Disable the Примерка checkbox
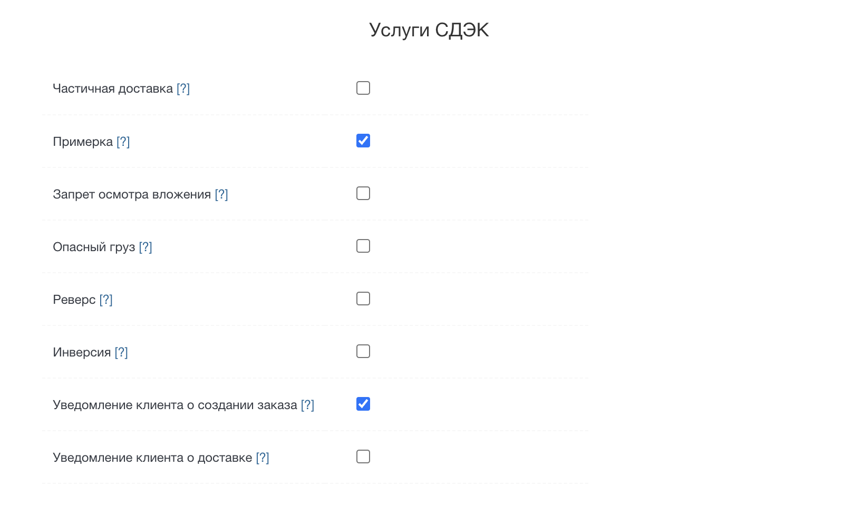Viewport: 853px width, 516px height. (363, 141)
